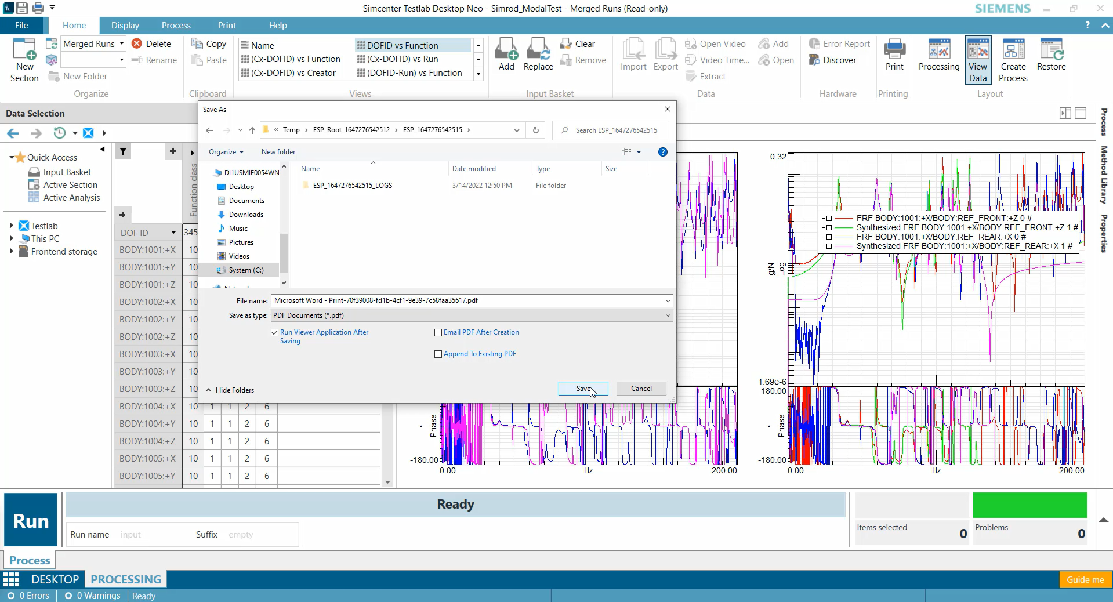Click the Restore layout icon
Viewport: 1113px width, 602px height.
pyautogui.click(x=1052, y=55)
